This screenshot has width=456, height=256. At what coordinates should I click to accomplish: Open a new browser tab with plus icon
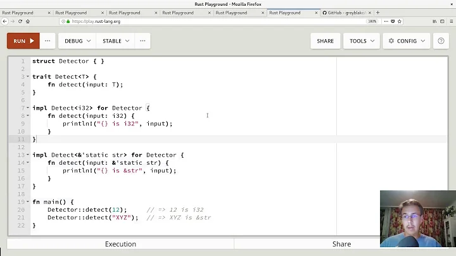click(377, 13)
